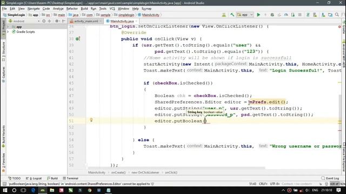Click simplelogin folder in navigation breadcrumb
This screenshot has height=194, width=346.
pos(124,15)
